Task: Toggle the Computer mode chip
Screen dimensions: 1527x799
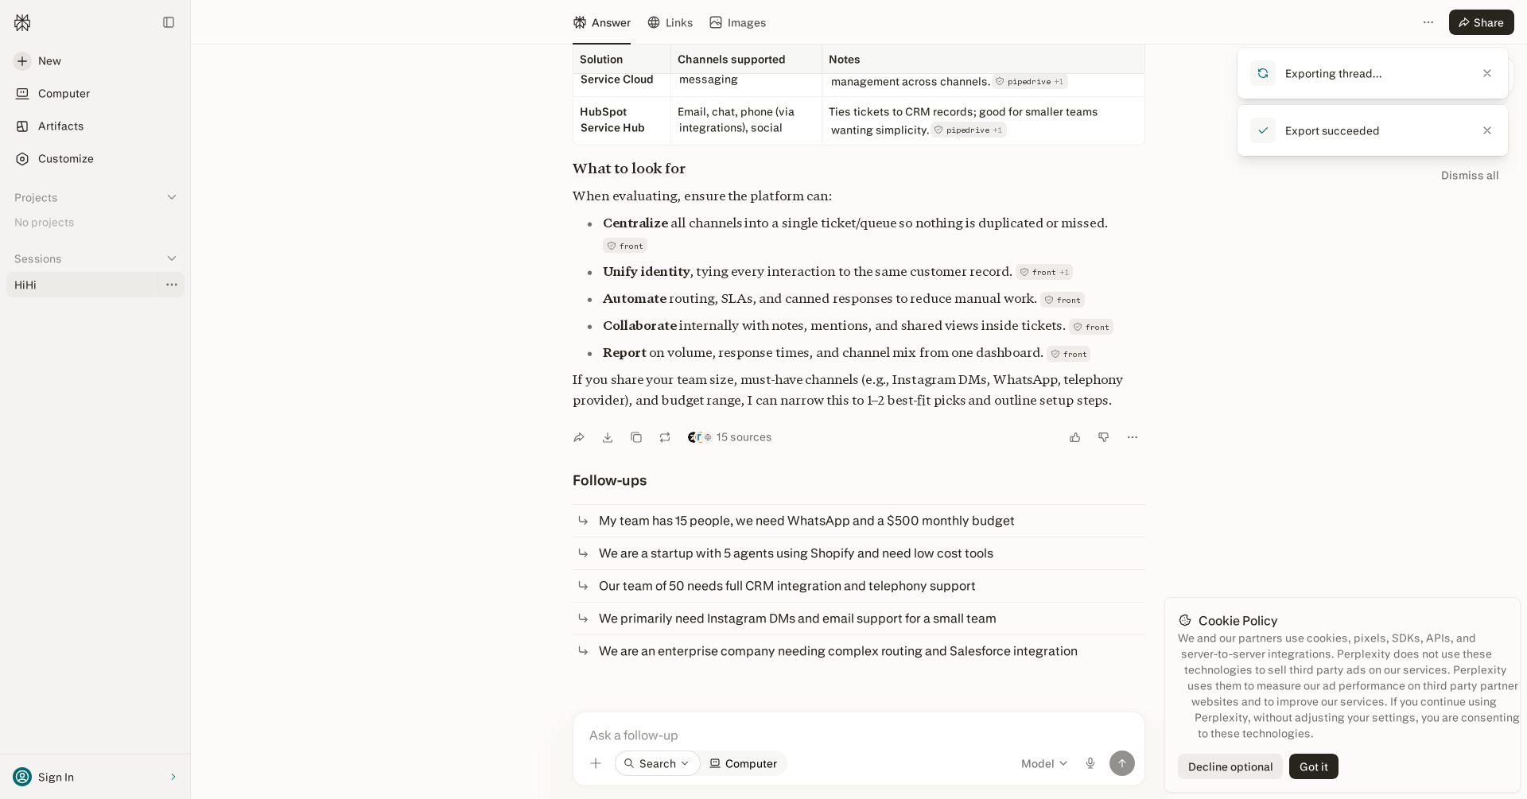Action: (x=743, y=763)
